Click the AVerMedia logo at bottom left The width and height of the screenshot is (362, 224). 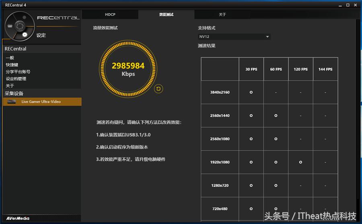point(18,218)
